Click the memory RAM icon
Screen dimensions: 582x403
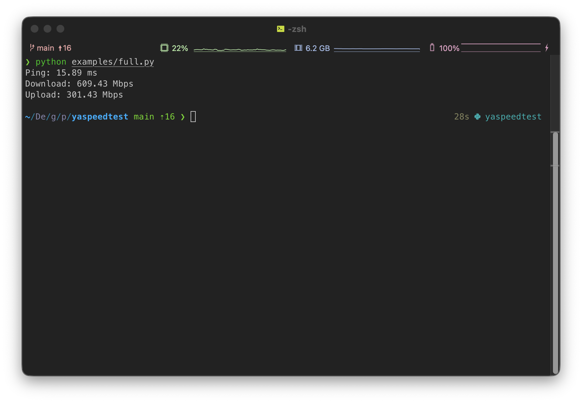(298, 48)
